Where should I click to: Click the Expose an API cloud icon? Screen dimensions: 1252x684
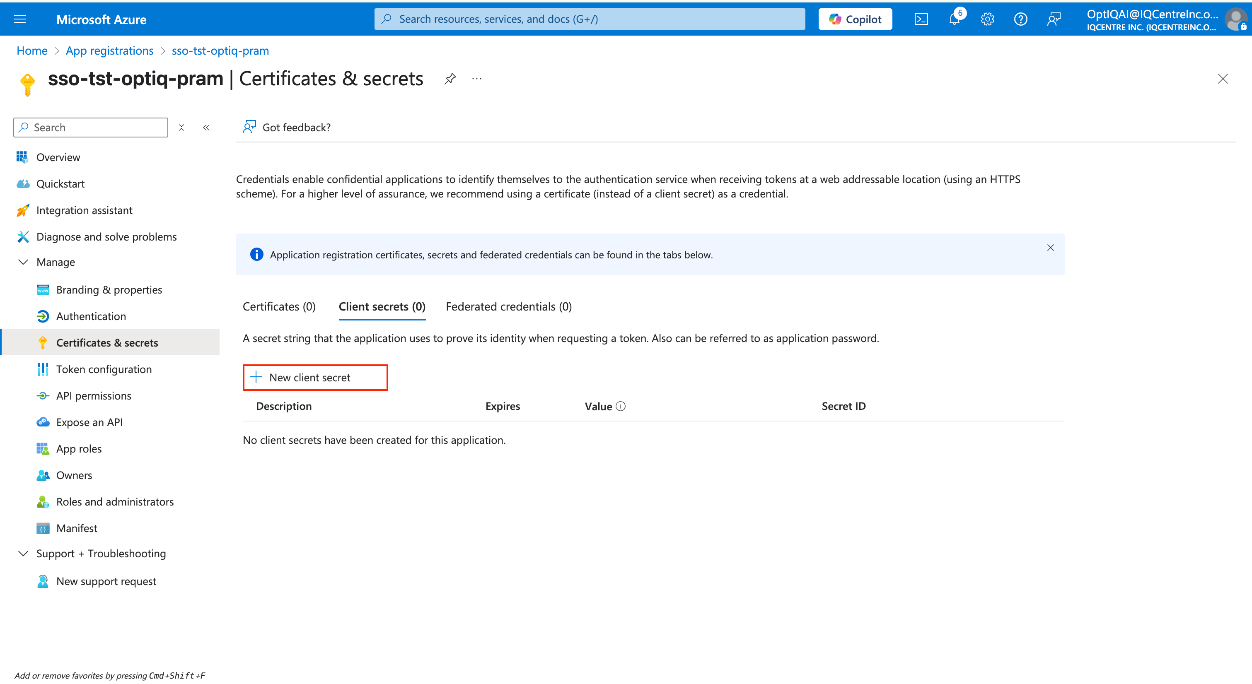click(x=43, y=422)
